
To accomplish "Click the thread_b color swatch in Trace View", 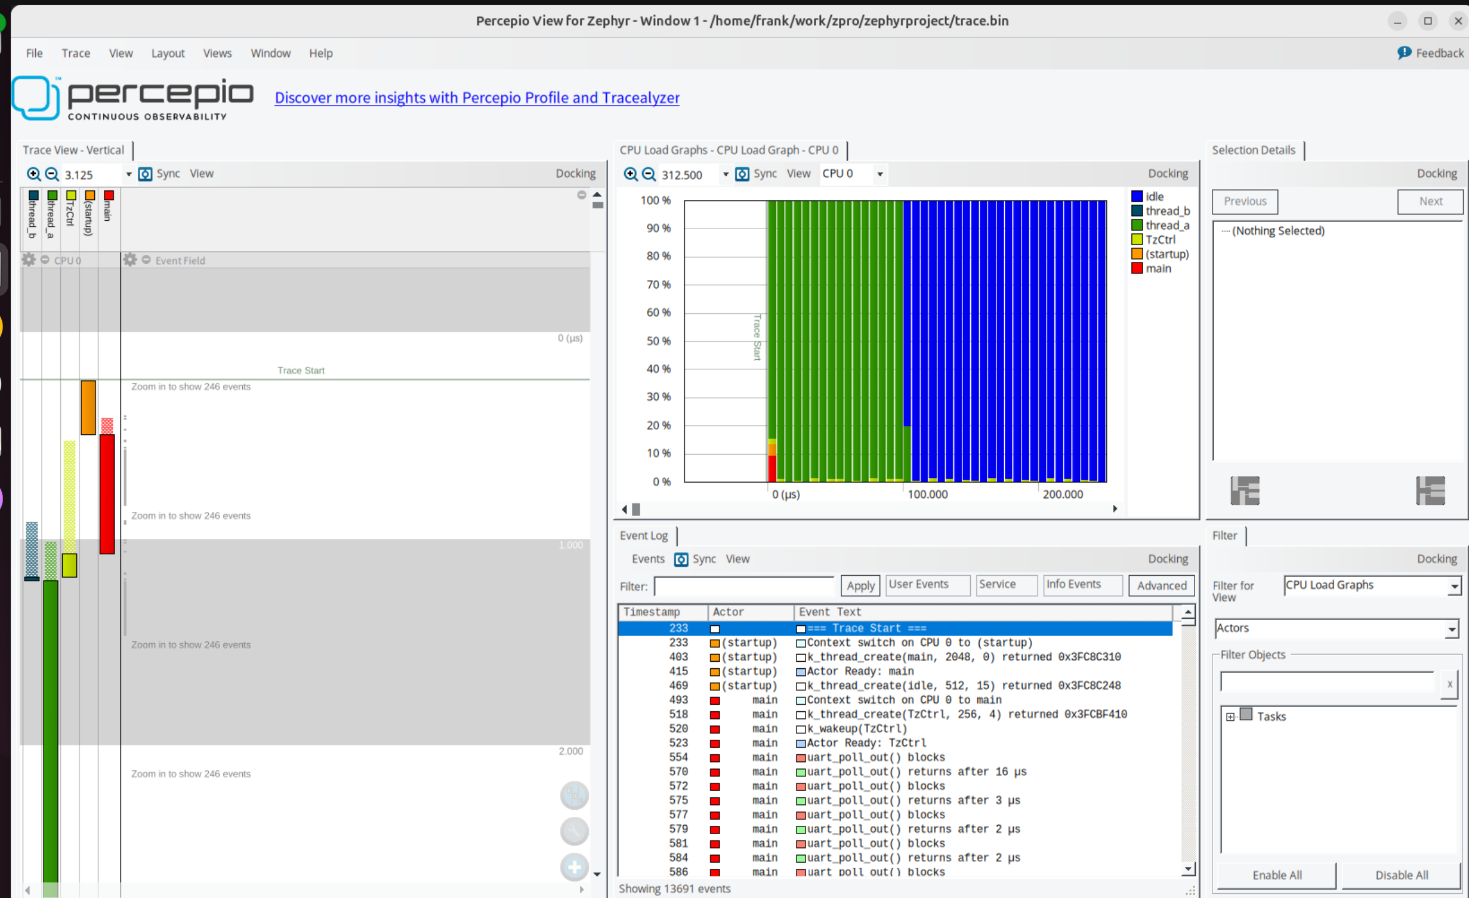I will [x=33, y=195].
